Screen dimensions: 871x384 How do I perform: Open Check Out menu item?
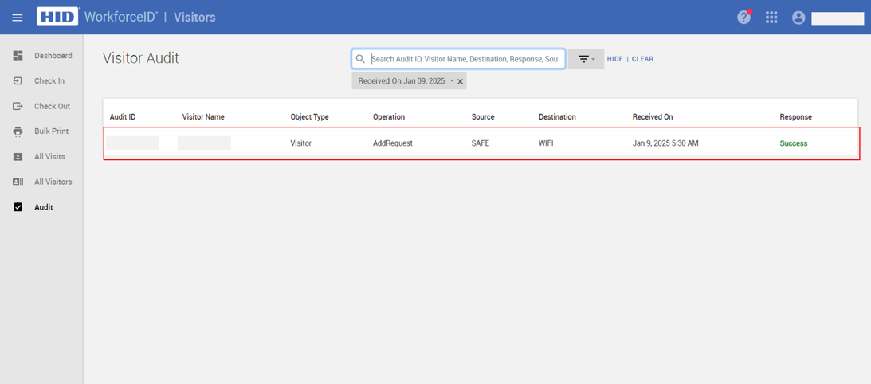click(x=53, y=106)
